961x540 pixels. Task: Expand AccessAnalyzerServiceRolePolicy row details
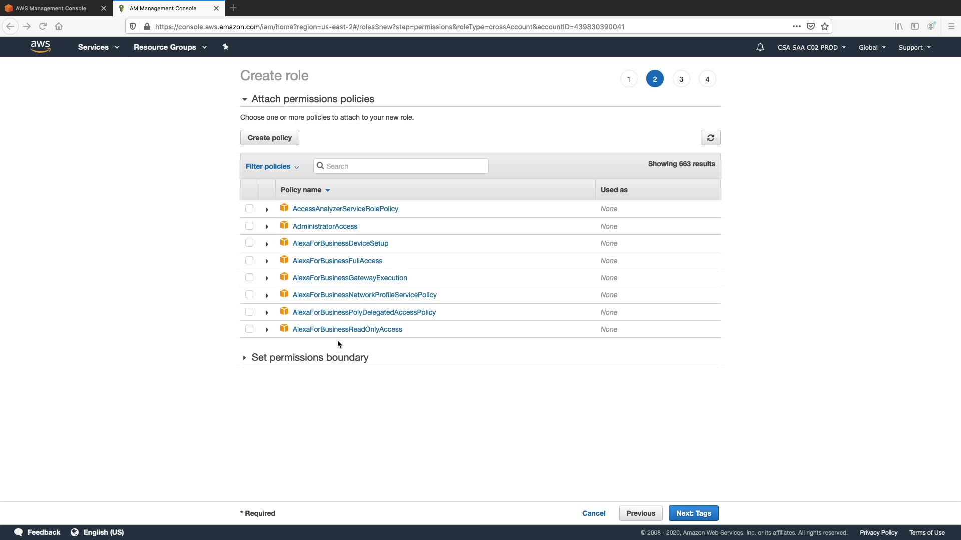267,209
